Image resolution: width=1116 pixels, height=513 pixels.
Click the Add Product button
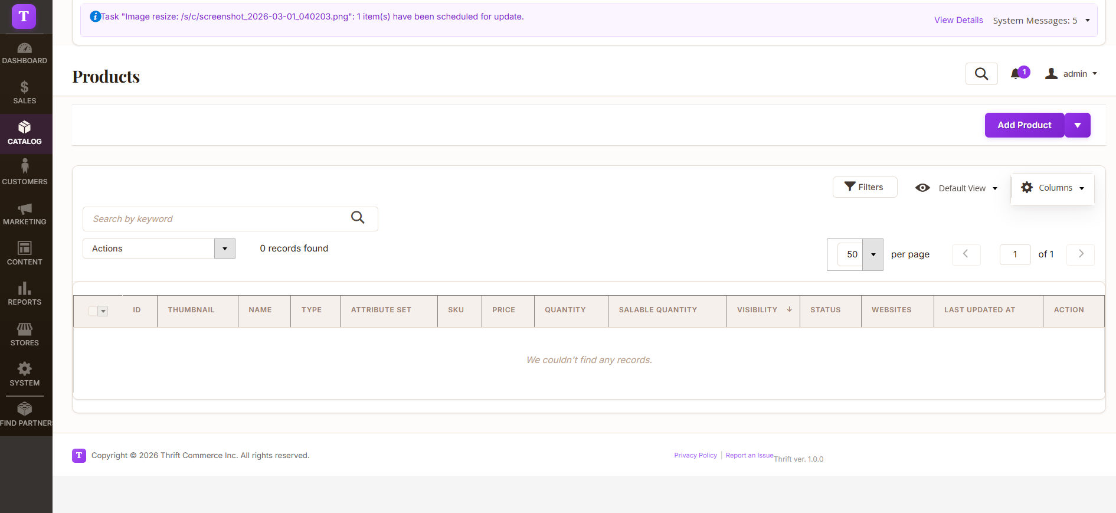pos(1024,125)
